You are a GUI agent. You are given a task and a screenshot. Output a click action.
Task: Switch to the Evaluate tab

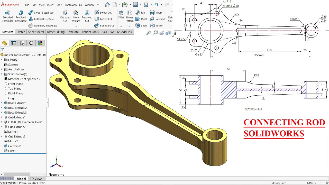[73, 32]
